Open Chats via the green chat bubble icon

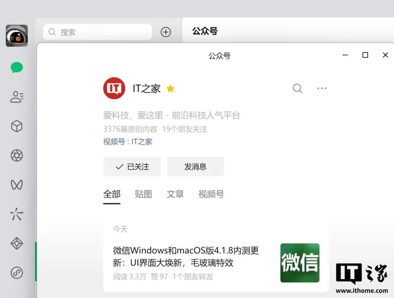click(x=16, y=67)
